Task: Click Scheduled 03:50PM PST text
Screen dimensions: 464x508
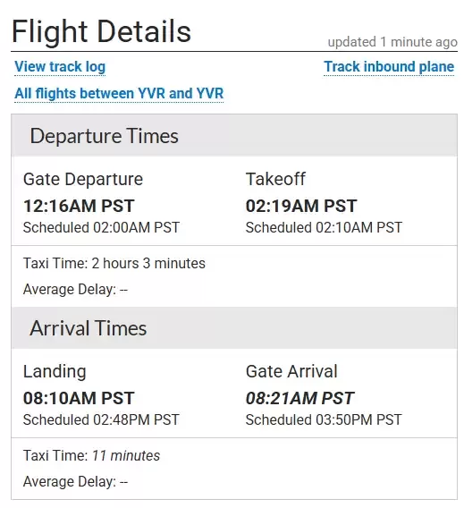Action: click(324, 419)
